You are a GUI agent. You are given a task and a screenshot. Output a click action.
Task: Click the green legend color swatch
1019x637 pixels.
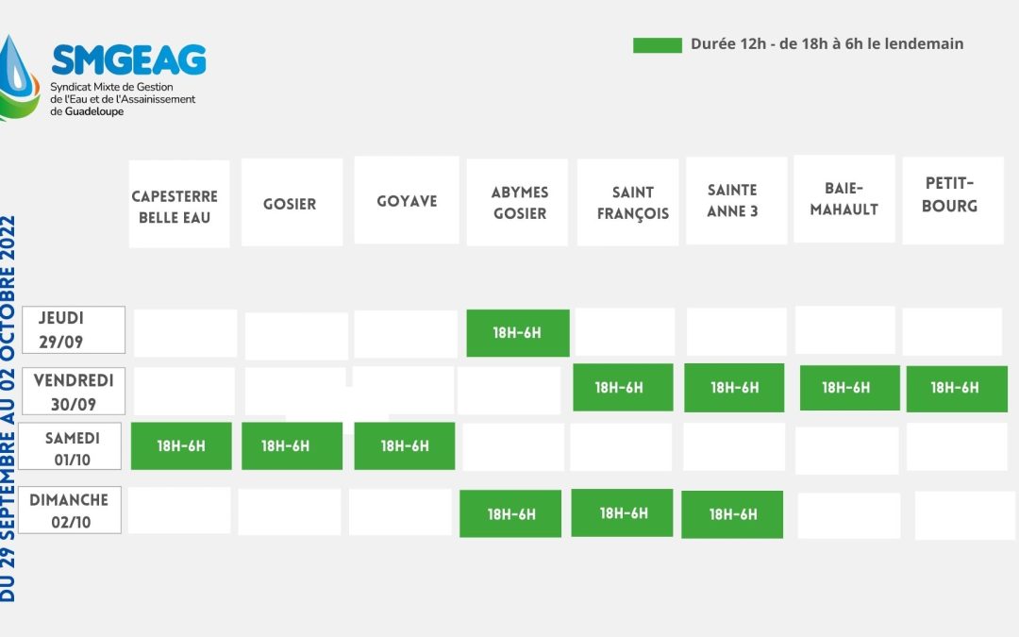click(657, 45)
